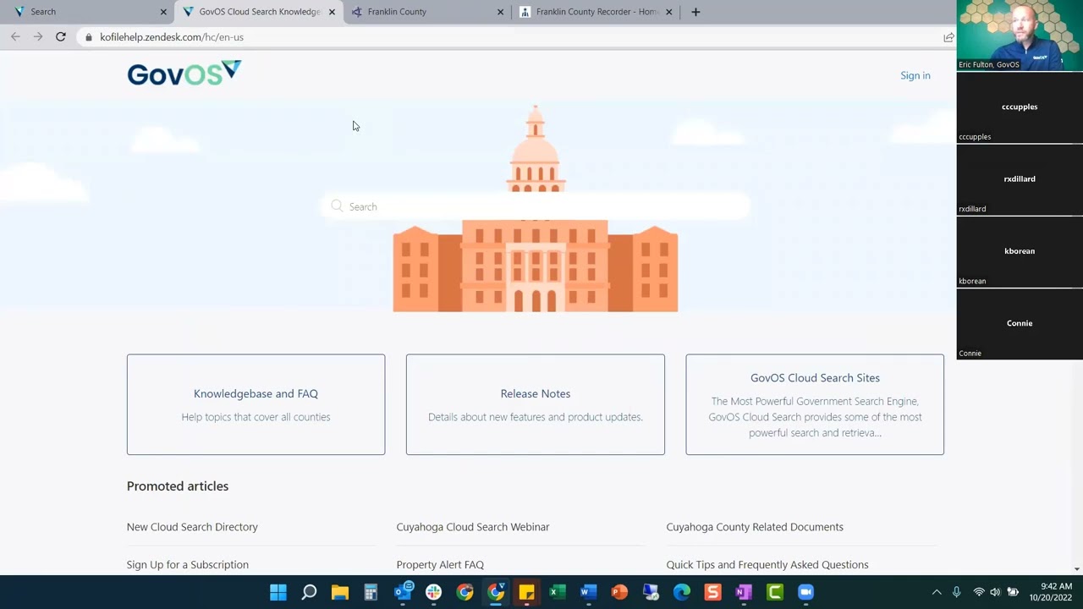
Task: Click Eric Fulton's video thumbnail
Action: pyautogui.click(x=1020, y=36)
